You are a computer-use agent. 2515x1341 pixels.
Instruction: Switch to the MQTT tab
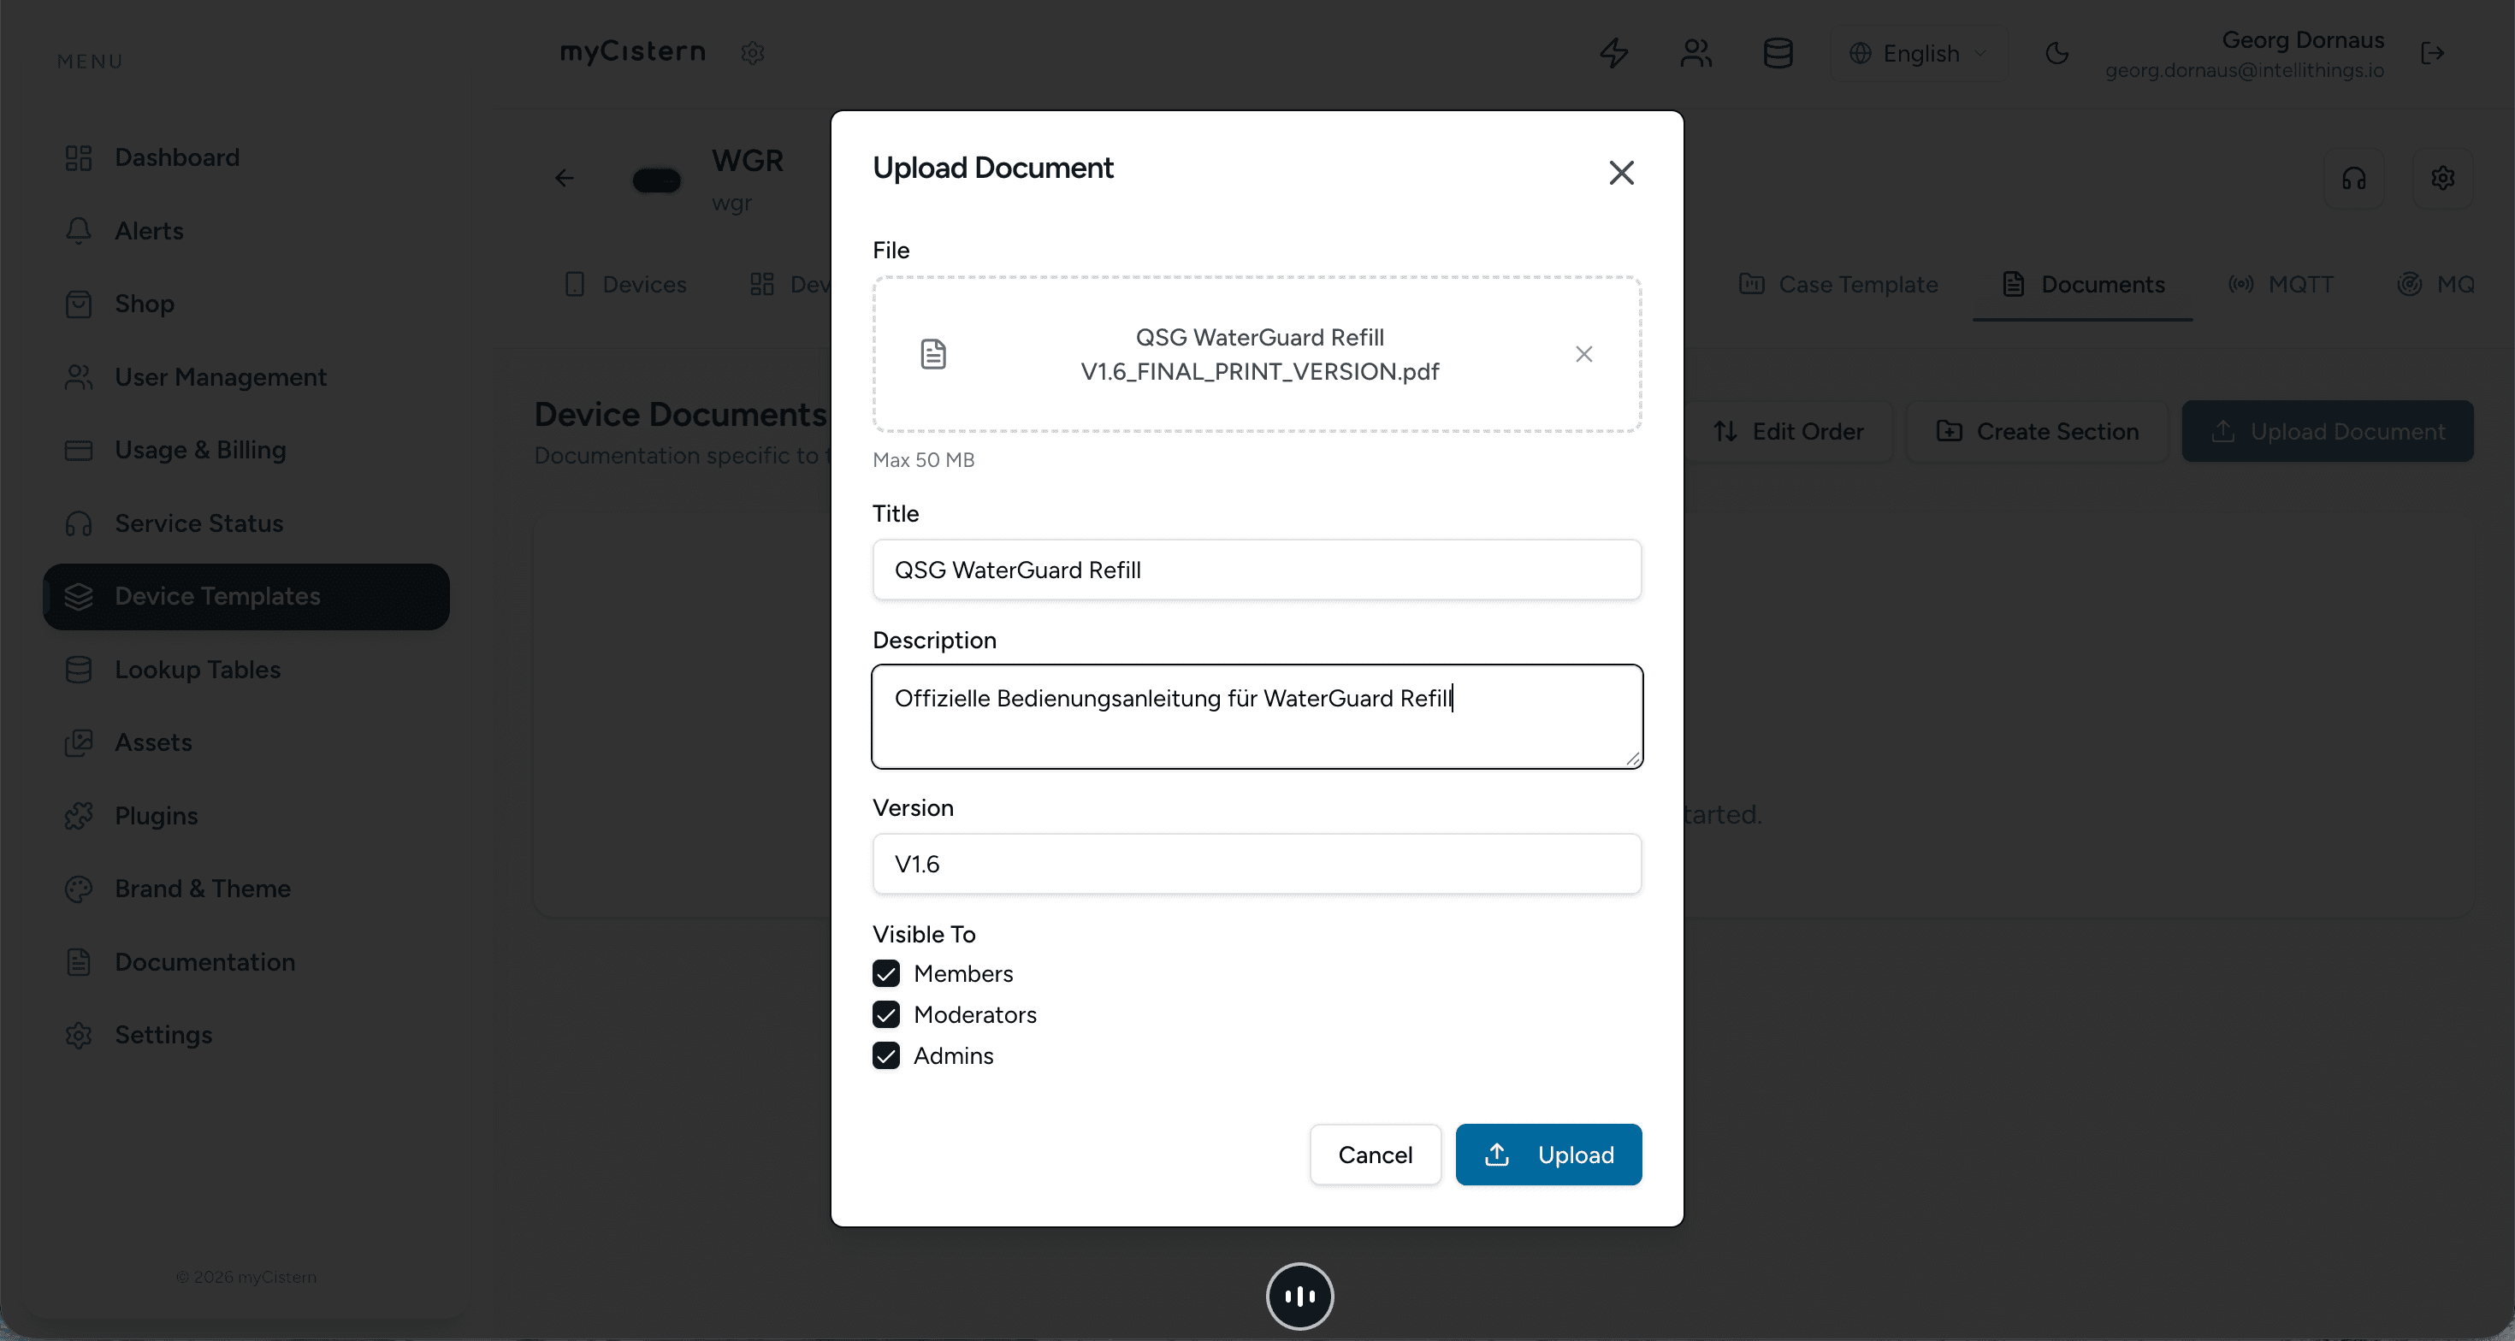pos(2281,284)
